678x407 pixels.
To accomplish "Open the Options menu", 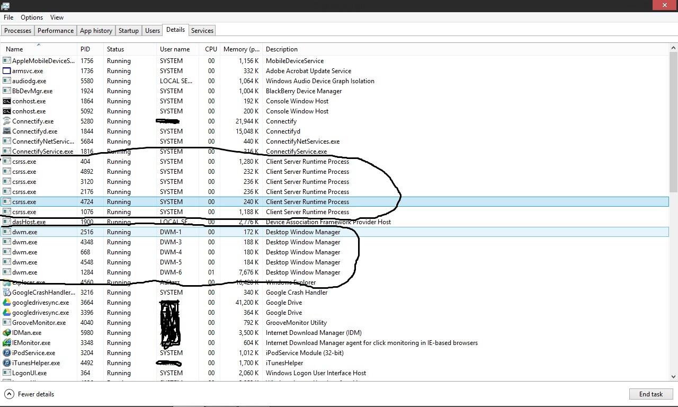I will 32,17.
